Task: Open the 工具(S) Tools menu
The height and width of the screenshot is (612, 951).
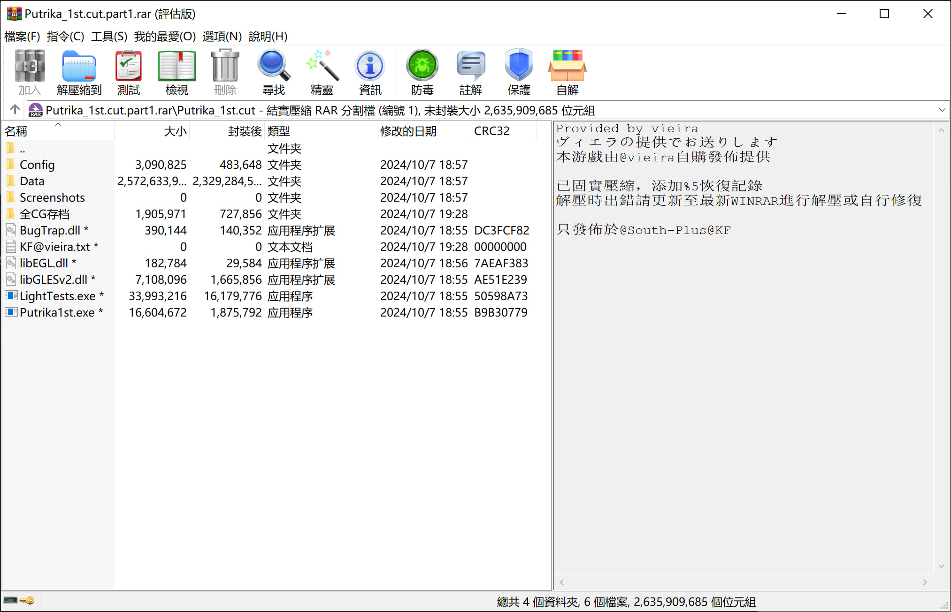Action: tap(109, 36)
